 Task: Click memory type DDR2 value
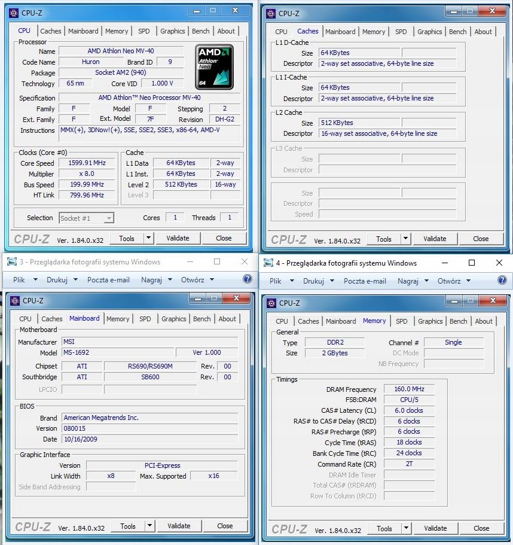coord(335,342)
